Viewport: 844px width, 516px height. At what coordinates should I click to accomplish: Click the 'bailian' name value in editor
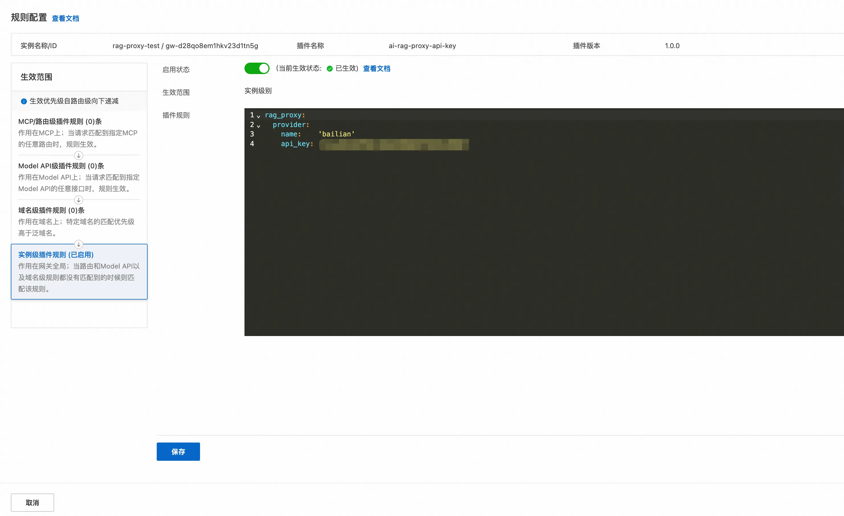click(336, 134)
